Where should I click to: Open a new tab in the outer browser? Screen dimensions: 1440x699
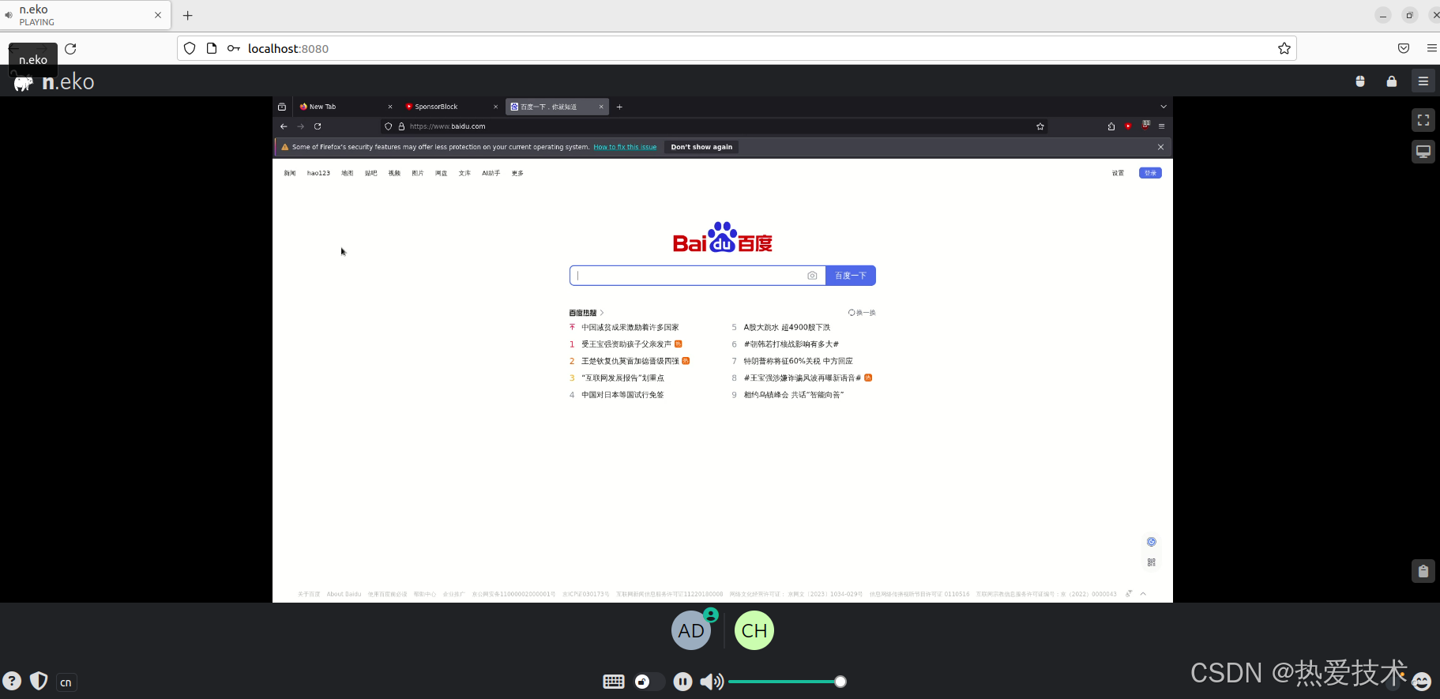point(188,15)
